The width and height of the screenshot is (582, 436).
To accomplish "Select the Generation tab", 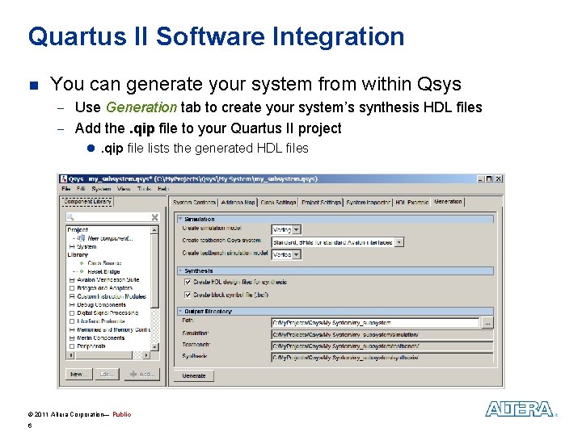I will click(448, 201).
